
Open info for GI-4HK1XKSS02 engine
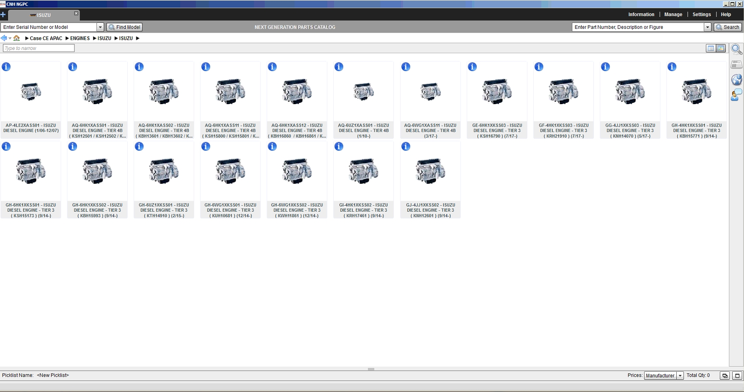[339, 146]
